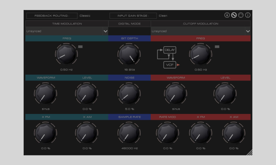Select the DIGITAL MODE header
The height and width of the screenshot is (165, 276).
coord(130,24)
